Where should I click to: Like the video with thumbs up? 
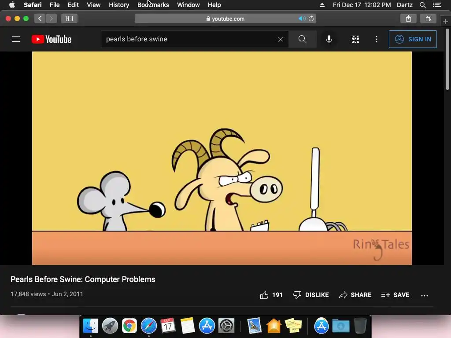271,295
